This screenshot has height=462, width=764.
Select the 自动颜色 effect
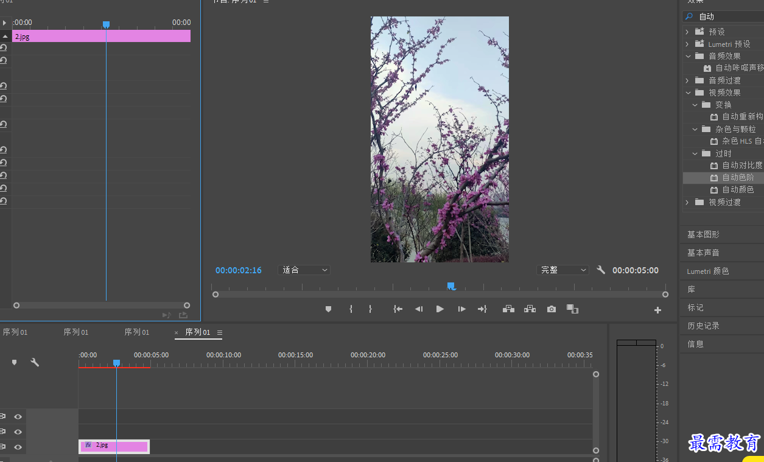(738, 190)
